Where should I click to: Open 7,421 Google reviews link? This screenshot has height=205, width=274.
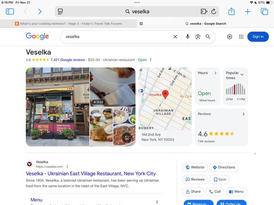68,60
